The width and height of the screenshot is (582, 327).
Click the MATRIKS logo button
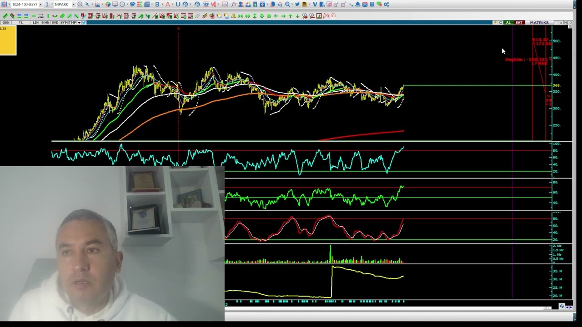pyautogui.click(x=539, y=22)
